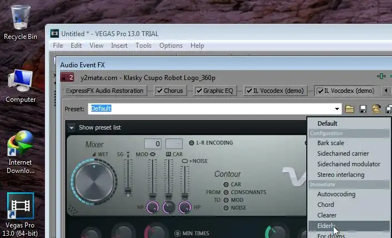Toggle the Graphic EQ effect checkbox
Screen dimensions: 392x238
(199, 91)
